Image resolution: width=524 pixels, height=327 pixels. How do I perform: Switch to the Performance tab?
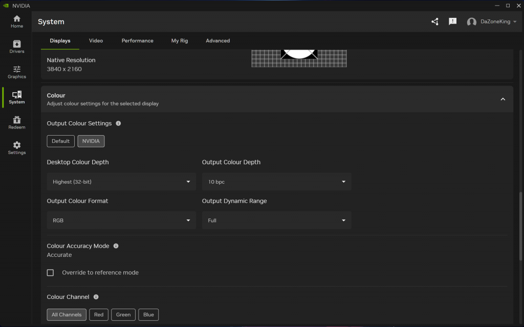pos(137,41)
